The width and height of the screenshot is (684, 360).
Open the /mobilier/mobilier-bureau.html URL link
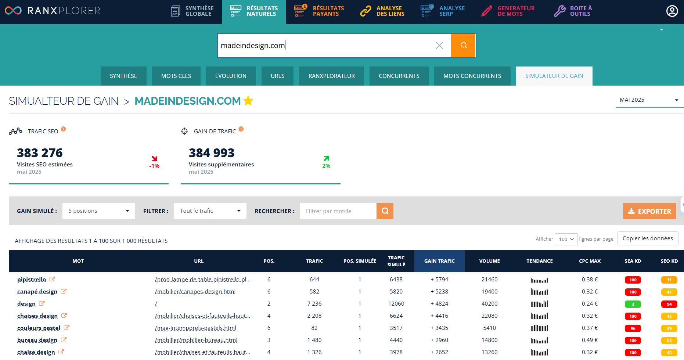click(x=196, y=340)
